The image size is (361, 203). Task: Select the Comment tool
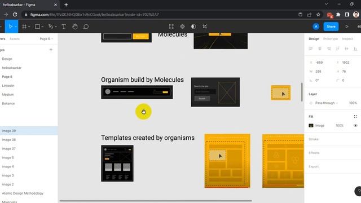[x=86, y=27]
